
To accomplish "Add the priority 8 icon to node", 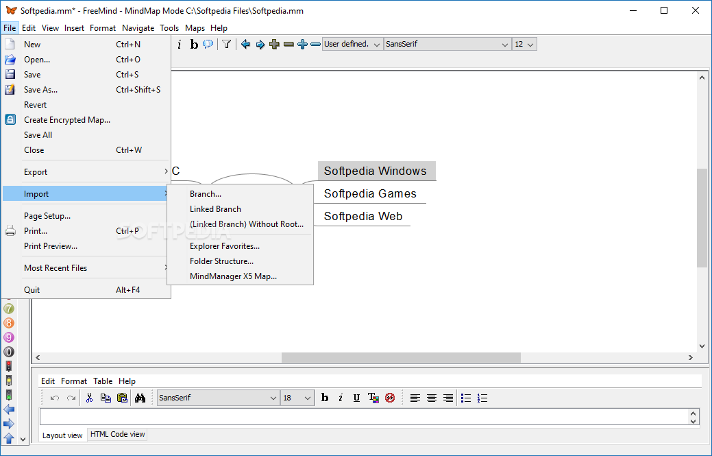I will (9, 323).
